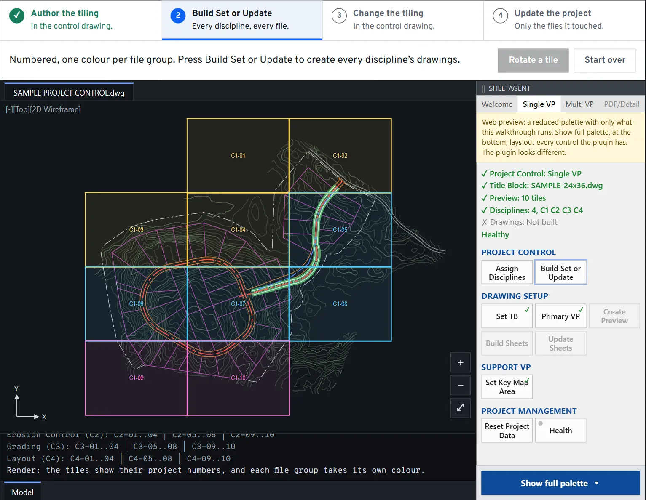Switch to the Multi VP tab
This screenshot has width=646, height=500.
point(579,104)
